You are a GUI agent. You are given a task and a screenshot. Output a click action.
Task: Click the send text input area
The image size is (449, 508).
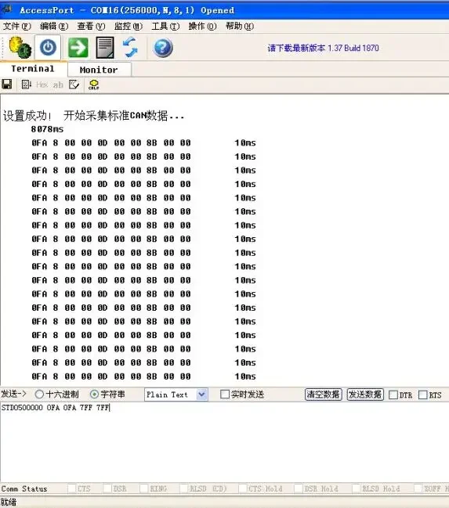tap(224, 442)
